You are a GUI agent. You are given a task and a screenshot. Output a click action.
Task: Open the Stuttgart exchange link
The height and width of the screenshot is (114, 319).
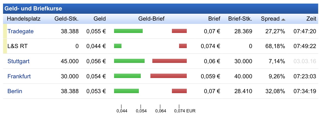pos(18,61)
